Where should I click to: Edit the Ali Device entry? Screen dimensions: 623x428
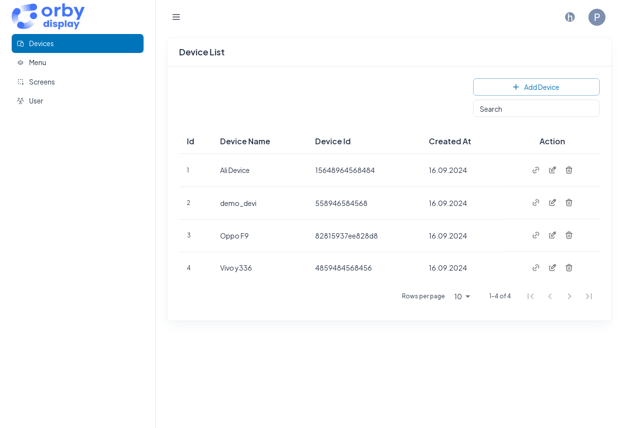(x=552, y=170)
